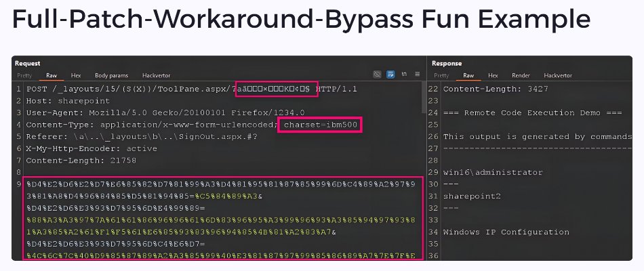
Task: Open the Response Hackvertor tab
Action: (558, 76)
